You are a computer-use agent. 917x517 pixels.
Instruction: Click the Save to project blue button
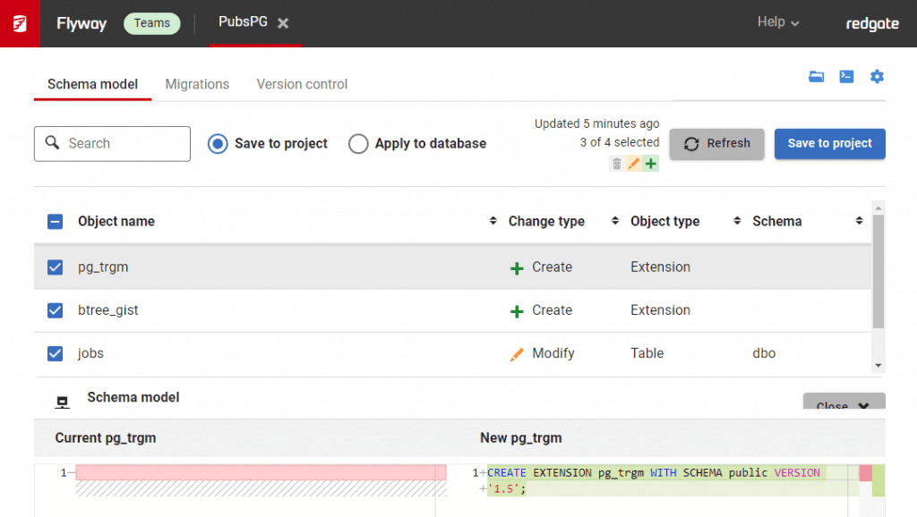[829, 143]
